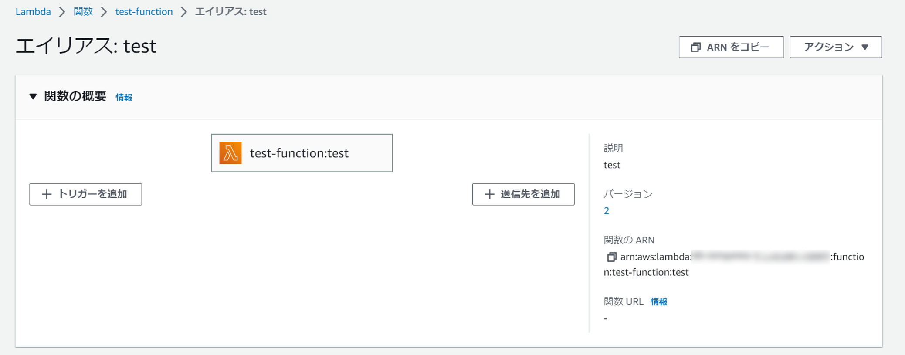The image size is (905, 355).
Task: Copy the function ARN using the small copy icon
Action: tap(611, 257)
